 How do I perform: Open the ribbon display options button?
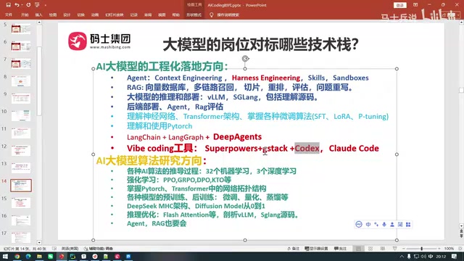415,5
